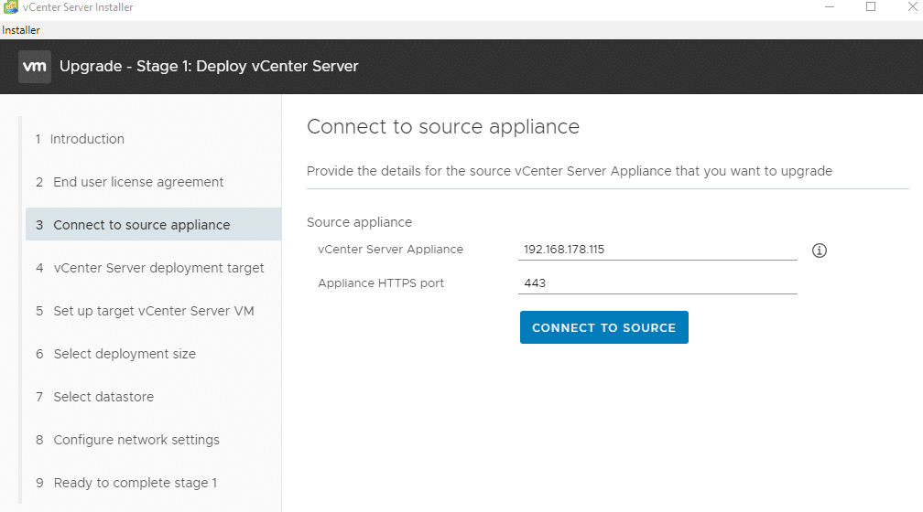Click the info icon beside appliance address
Viewport: 923px width, 512px height.
pos(820,251)
